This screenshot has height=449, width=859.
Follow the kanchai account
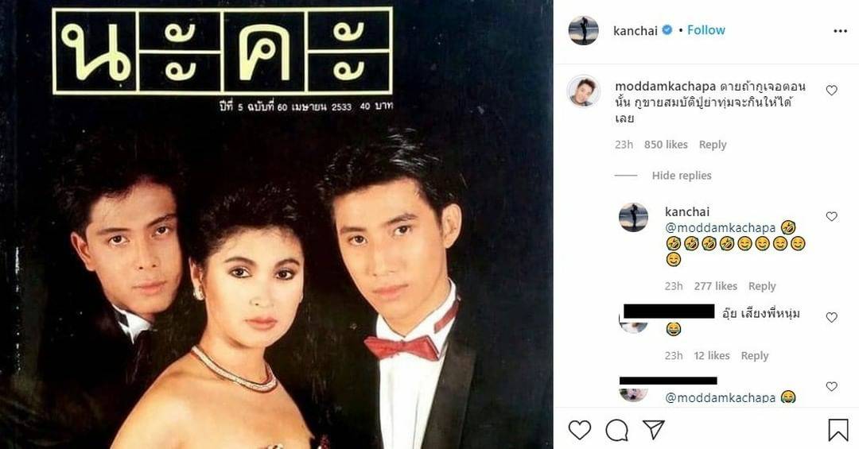pos(706,30)
